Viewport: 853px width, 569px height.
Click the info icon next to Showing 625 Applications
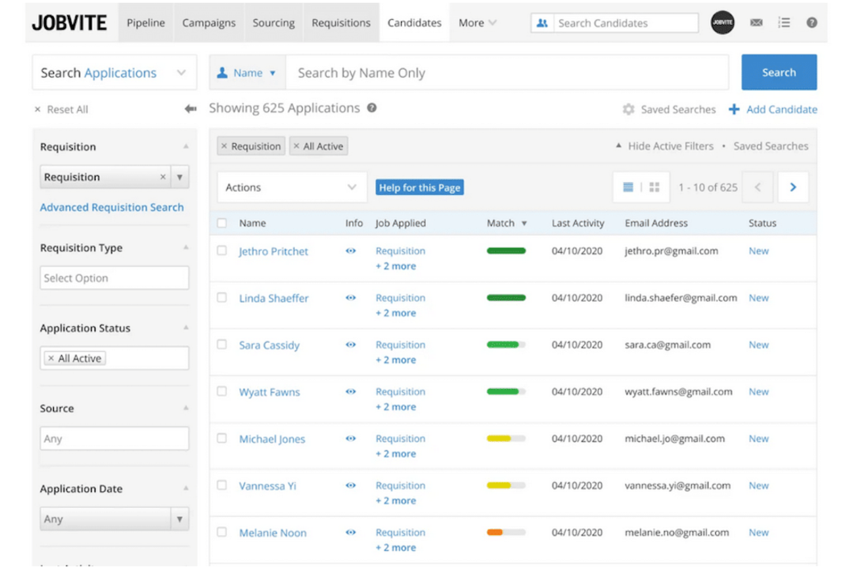[x=372, y=108]
